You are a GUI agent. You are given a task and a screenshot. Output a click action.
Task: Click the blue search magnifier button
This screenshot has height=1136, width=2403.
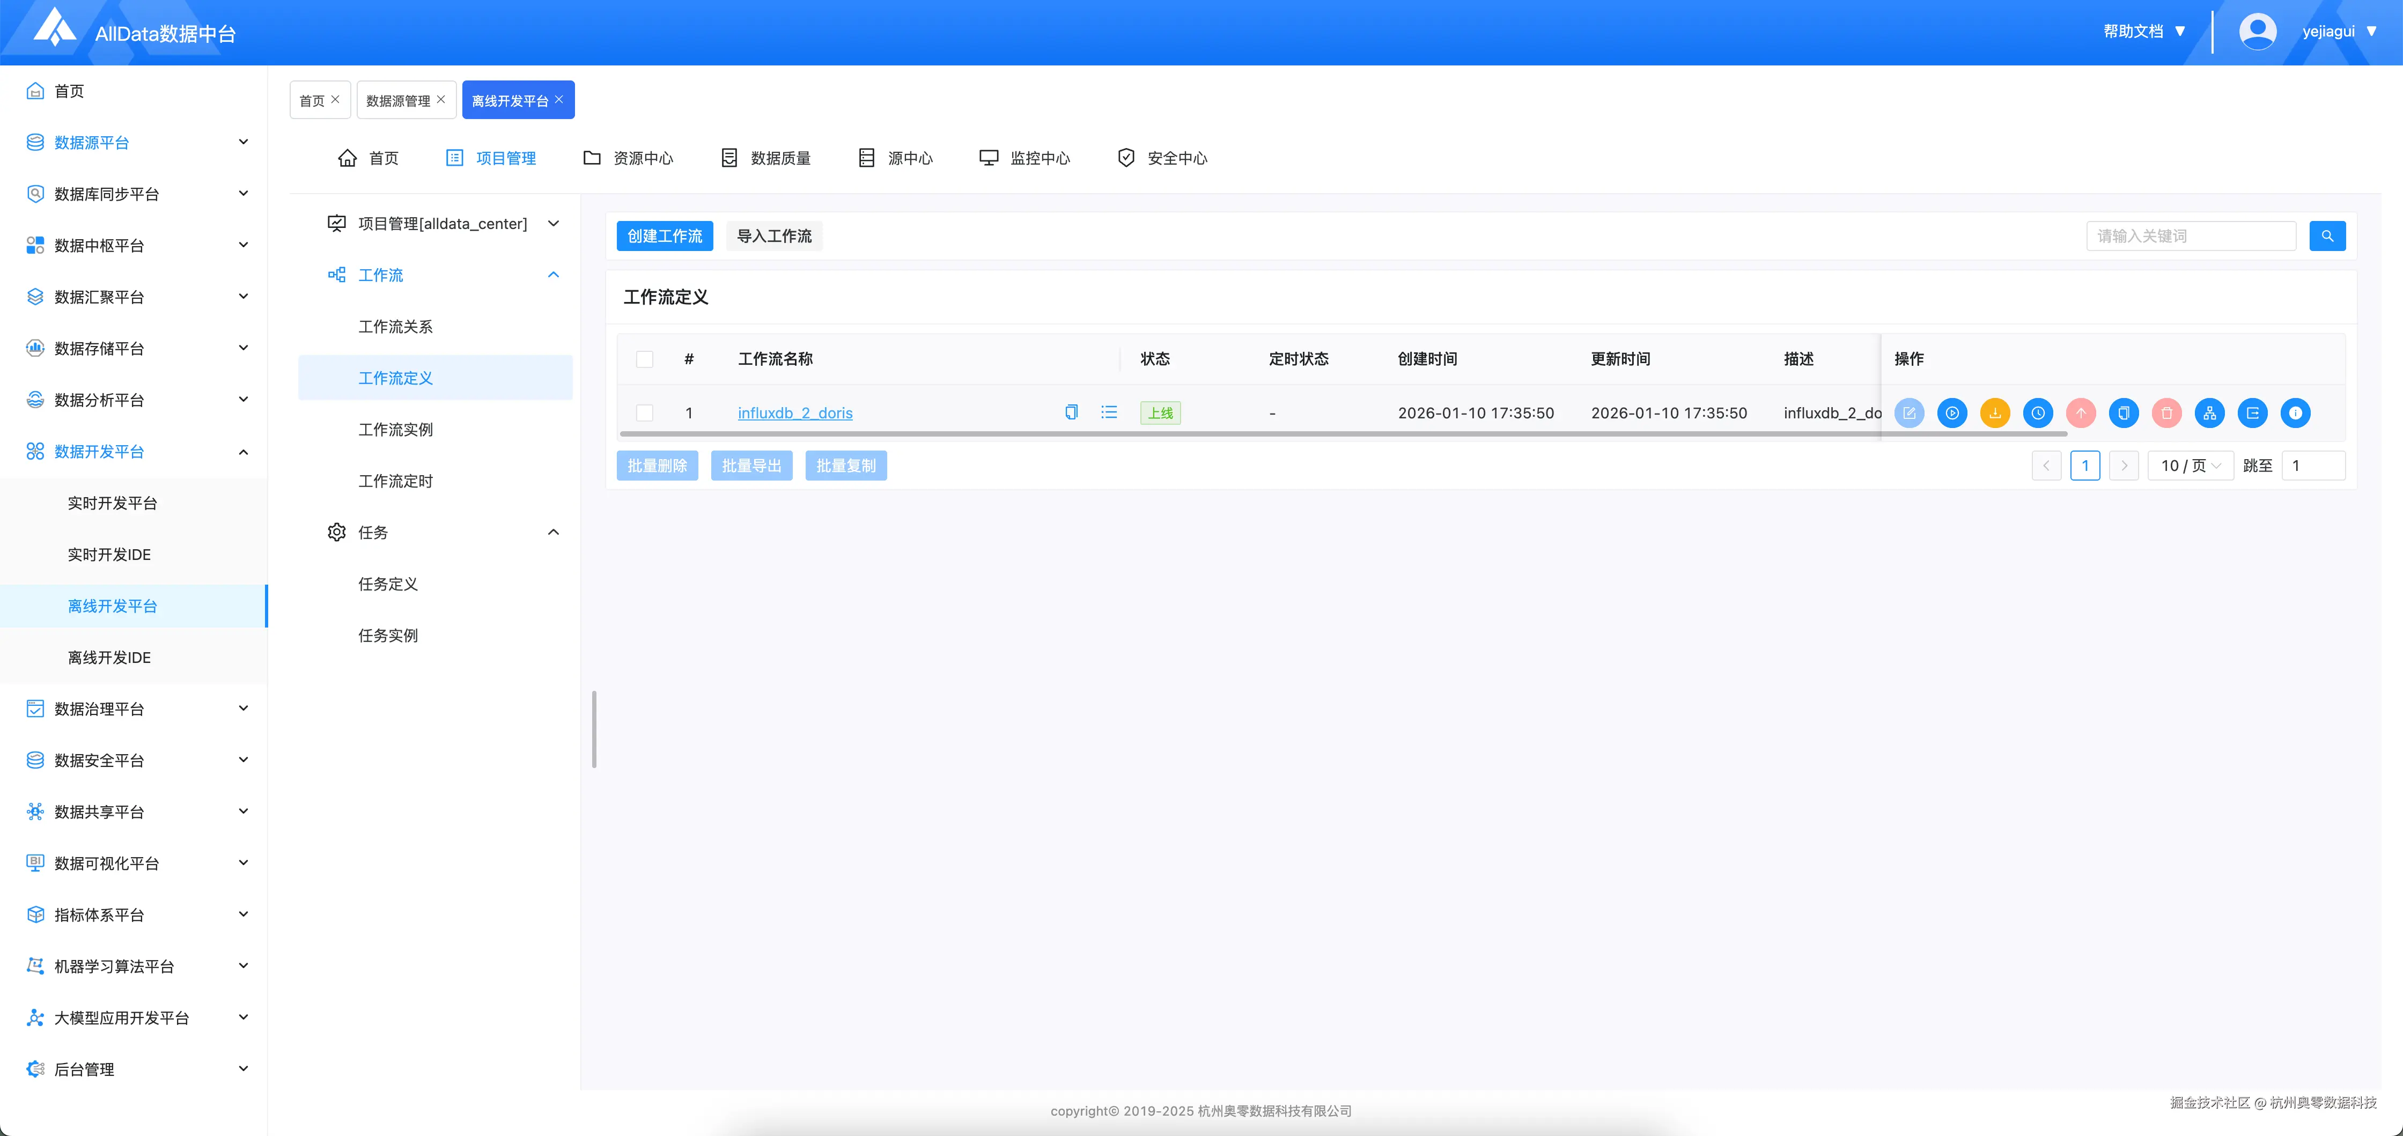(2326, 236)
